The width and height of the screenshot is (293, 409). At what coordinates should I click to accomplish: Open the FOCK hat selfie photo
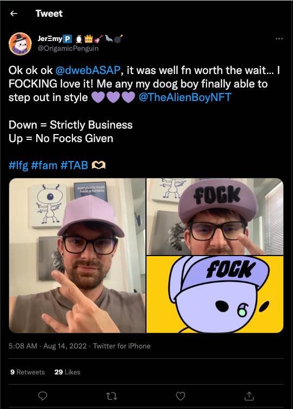coord(215,217)
